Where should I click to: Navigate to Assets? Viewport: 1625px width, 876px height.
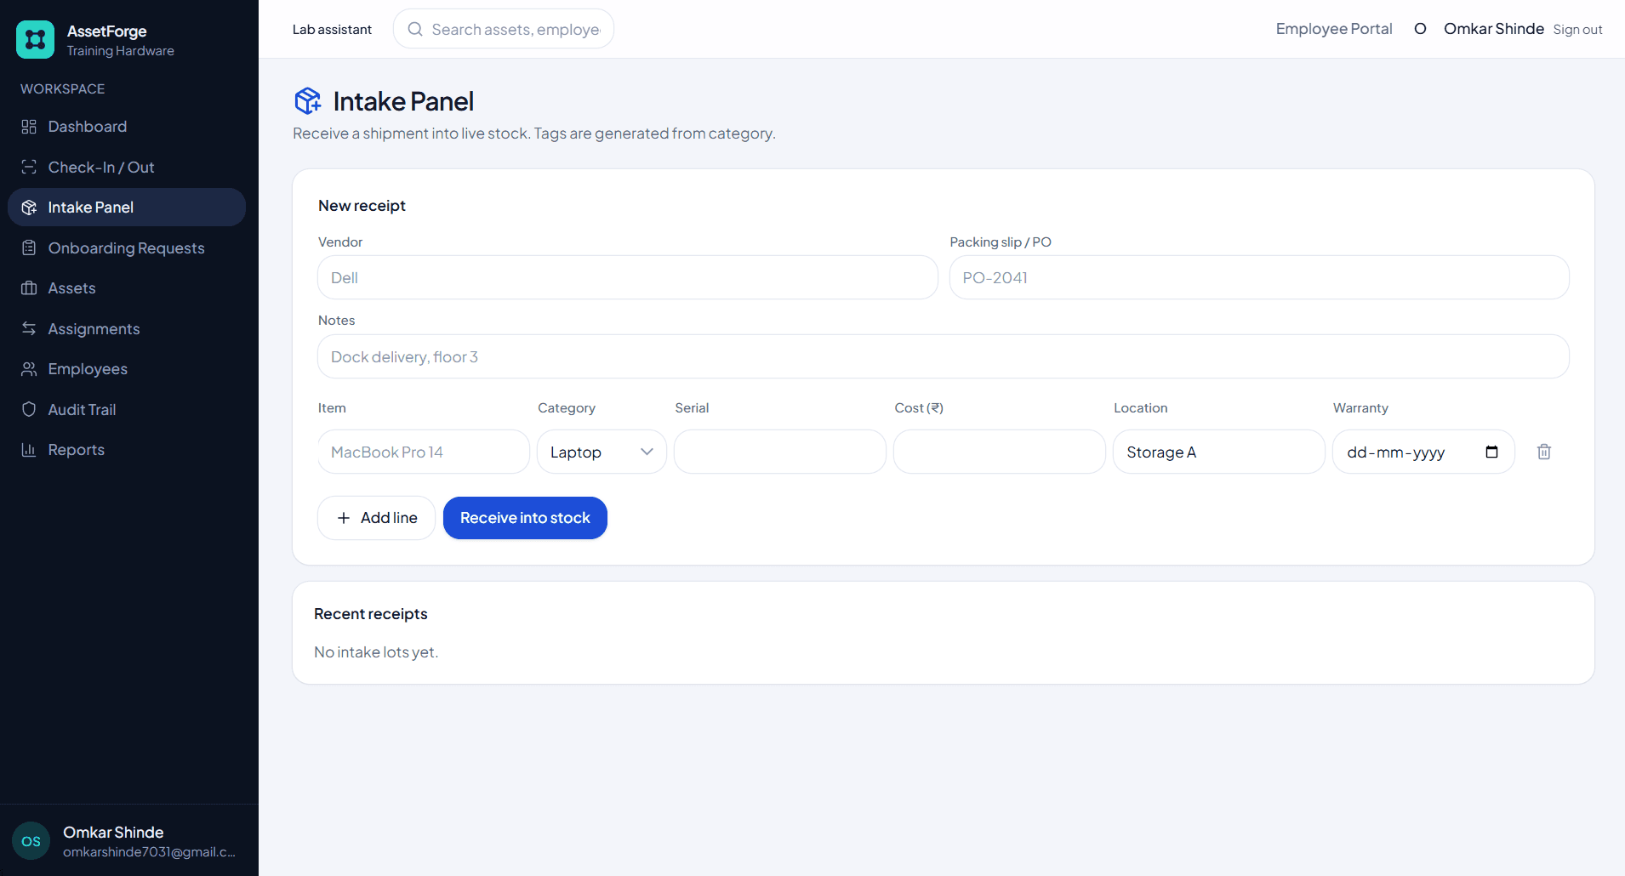click(x=127, y=288)
